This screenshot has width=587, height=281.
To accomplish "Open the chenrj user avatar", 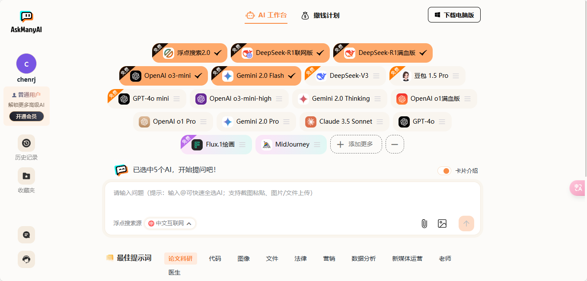I will pos(26,64).
